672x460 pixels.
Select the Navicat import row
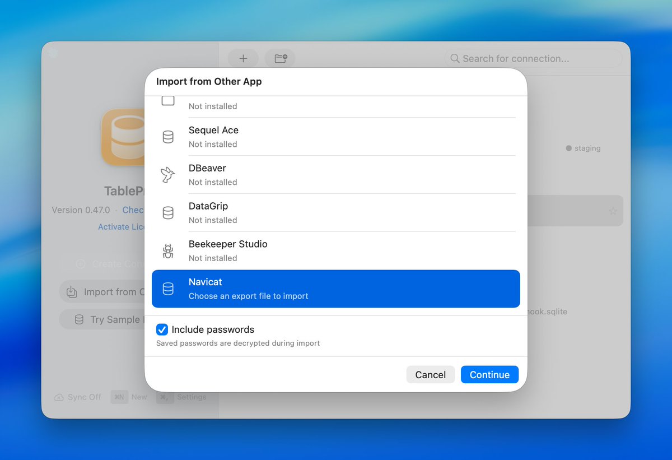coord(336,289)
